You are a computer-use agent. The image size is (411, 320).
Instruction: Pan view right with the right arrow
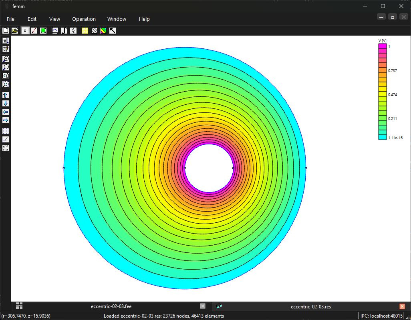click(6, 120)
